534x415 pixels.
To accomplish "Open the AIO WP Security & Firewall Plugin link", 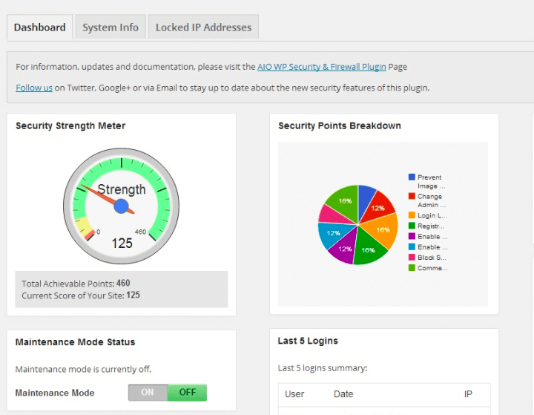I will pos(321,67).
